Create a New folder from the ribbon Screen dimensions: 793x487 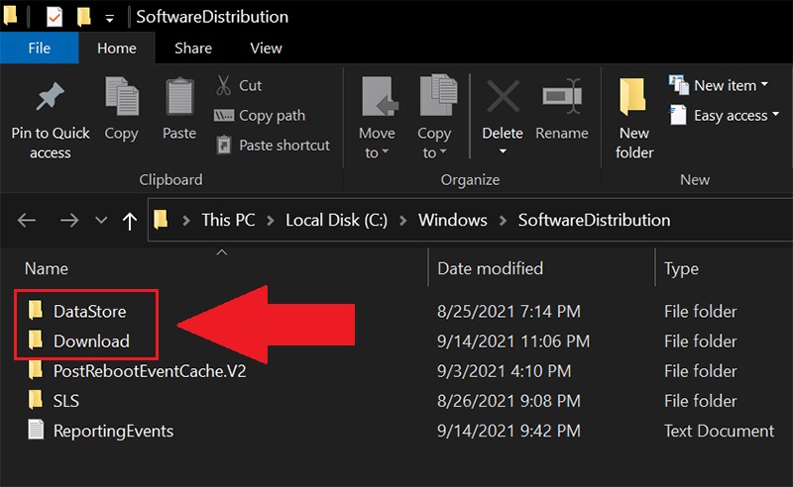tap(634, 119)
